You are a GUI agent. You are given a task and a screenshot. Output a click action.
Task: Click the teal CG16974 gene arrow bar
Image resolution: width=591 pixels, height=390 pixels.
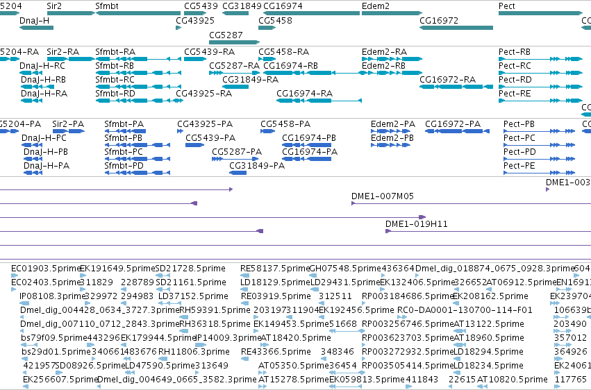tap(311, 13)
